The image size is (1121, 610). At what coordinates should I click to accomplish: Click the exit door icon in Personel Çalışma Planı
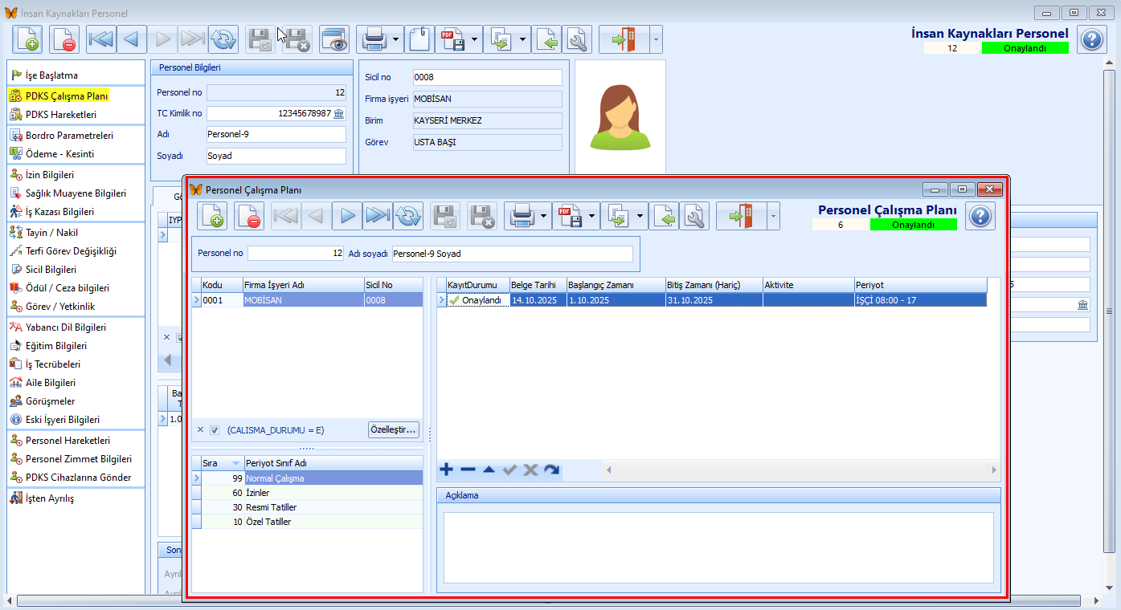point(740,216)
